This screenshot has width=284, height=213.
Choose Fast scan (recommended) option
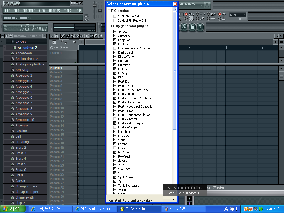point(185,188)
